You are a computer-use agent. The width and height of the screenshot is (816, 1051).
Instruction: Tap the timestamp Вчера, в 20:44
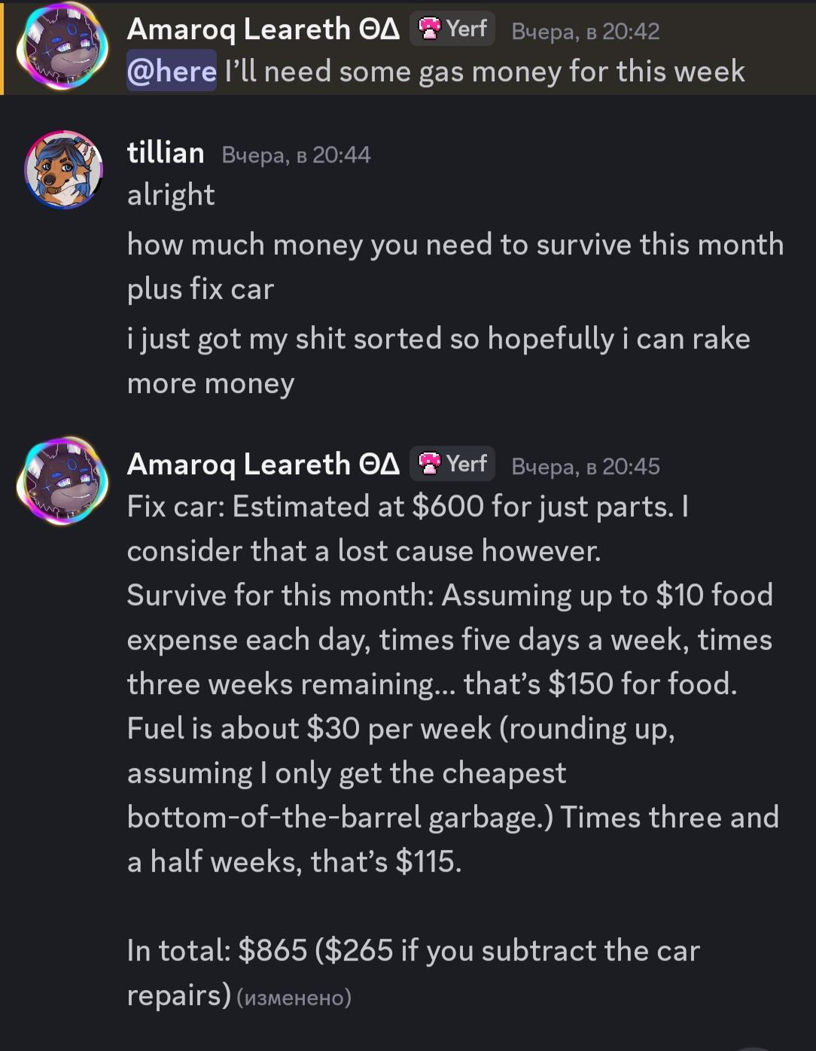[x=297, y=155]
